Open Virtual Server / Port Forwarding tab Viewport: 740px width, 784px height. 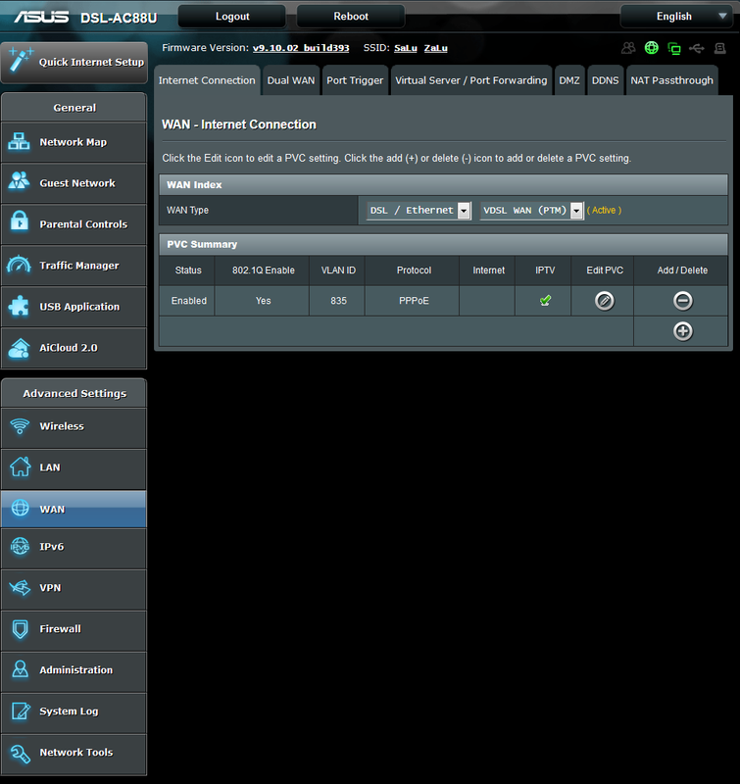pos(471,80)
